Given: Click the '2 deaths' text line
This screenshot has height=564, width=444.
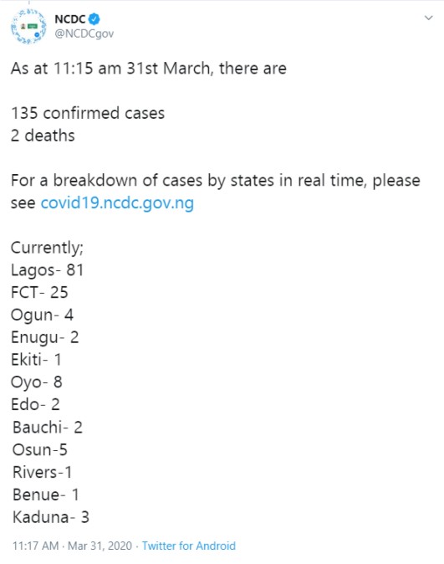Looking at the screenshot, I should 43,136.
